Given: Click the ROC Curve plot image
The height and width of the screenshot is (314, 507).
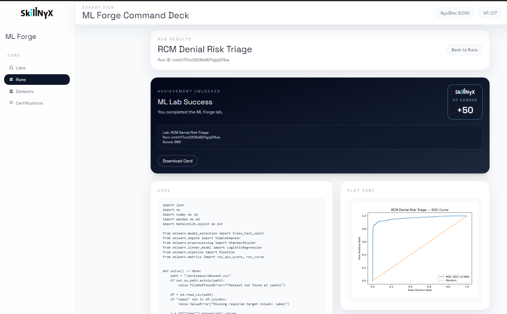Looking at the screenshot, I should 415,251.
